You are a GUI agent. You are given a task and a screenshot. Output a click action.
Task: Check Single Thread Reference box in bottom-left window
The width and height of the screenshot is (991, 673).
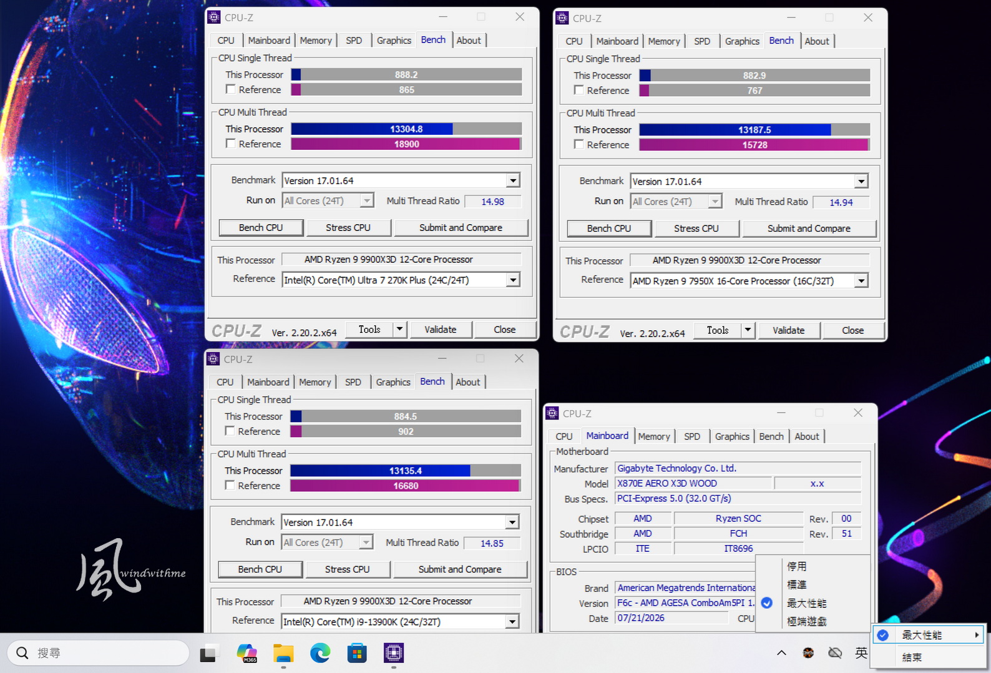(x=230, y=431)
